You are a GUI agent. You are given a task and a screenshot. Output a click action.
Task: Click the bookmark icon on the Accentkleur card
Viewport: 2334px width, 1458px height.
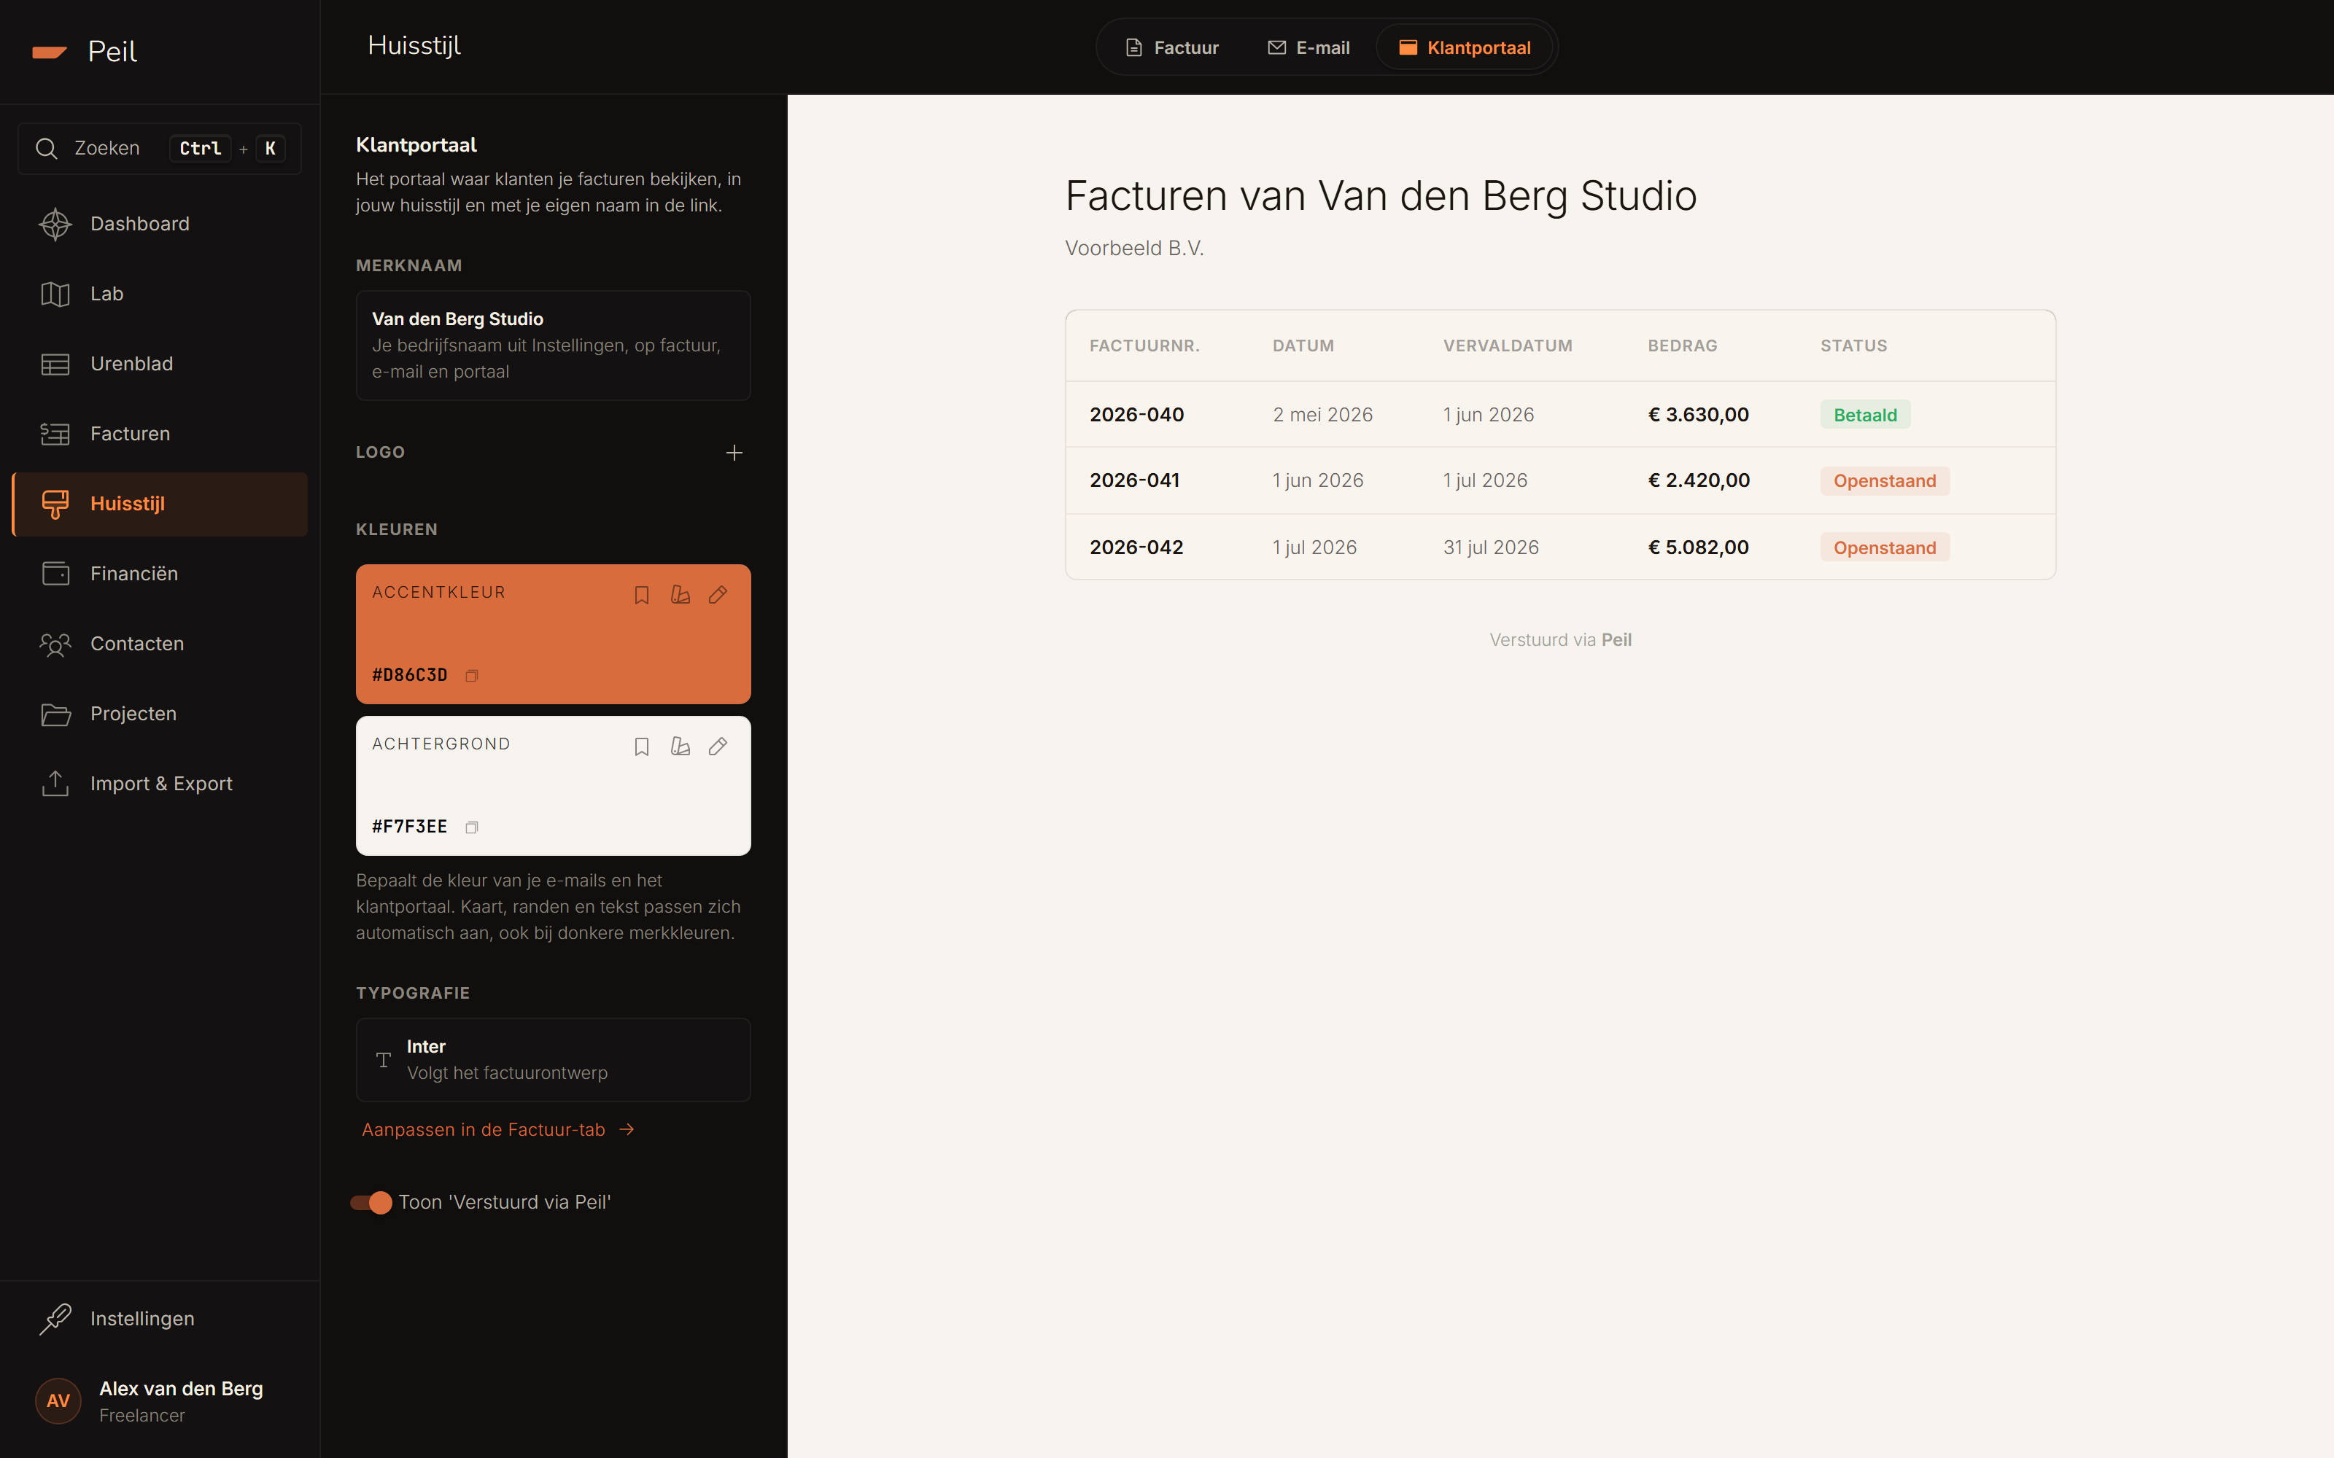[641, 595]
